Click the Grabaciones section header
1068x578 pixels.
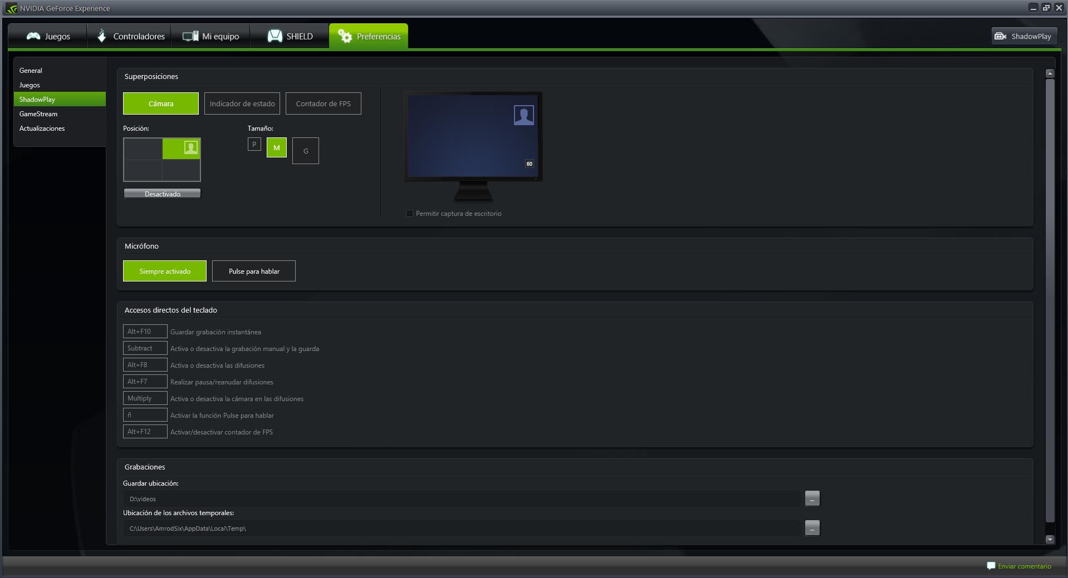tap(145, 467)
